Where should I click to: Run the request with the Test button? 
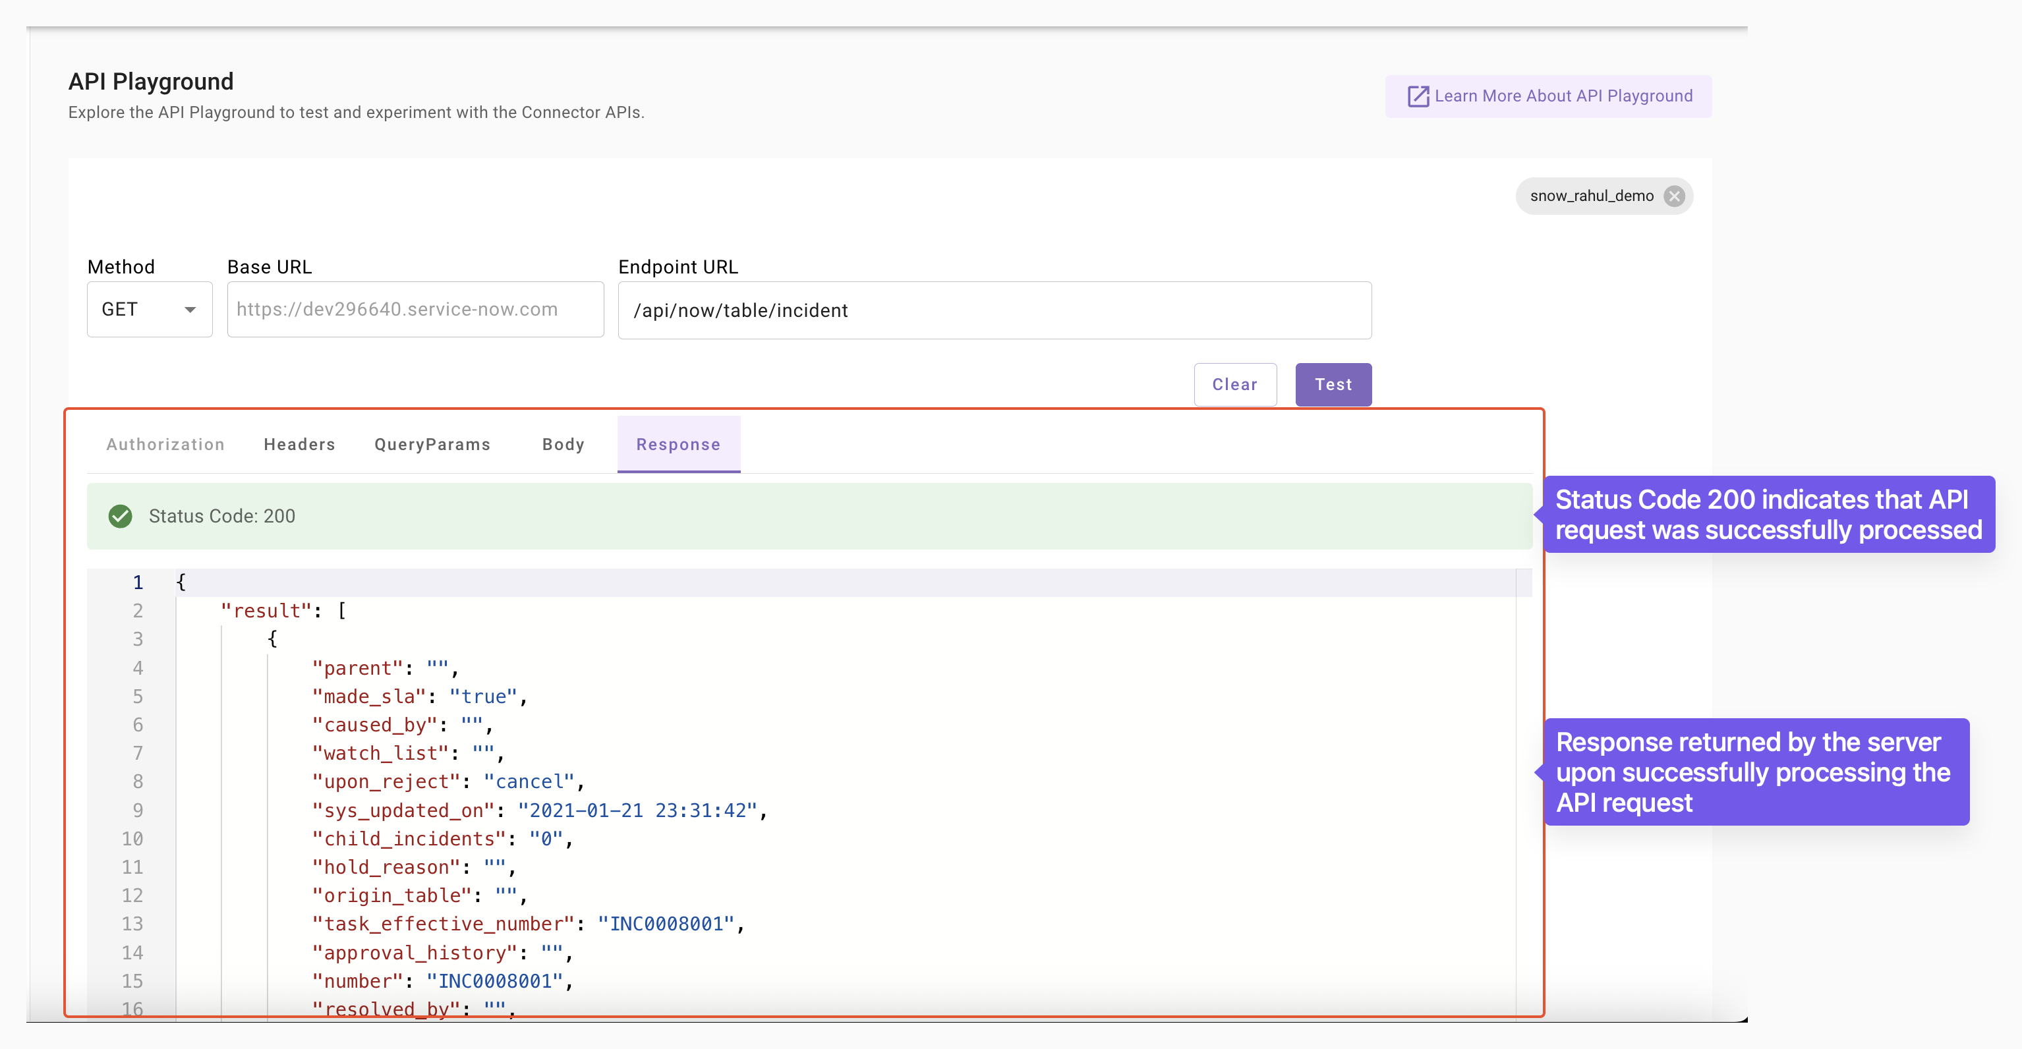click(x=1333, y=384)
